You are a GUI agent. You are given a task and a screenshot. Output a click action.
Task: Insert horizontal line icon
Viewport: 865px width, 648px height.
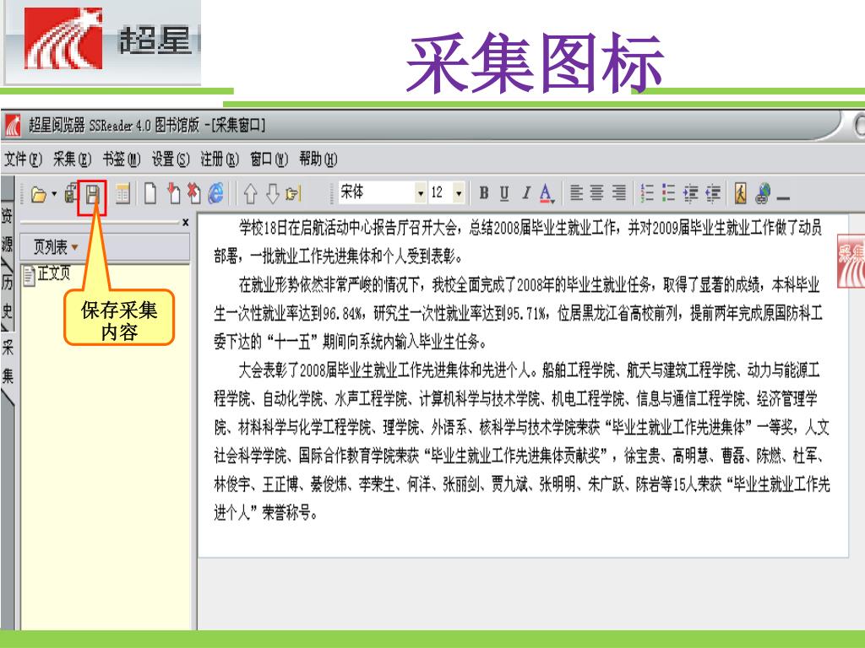pos(783,197)
